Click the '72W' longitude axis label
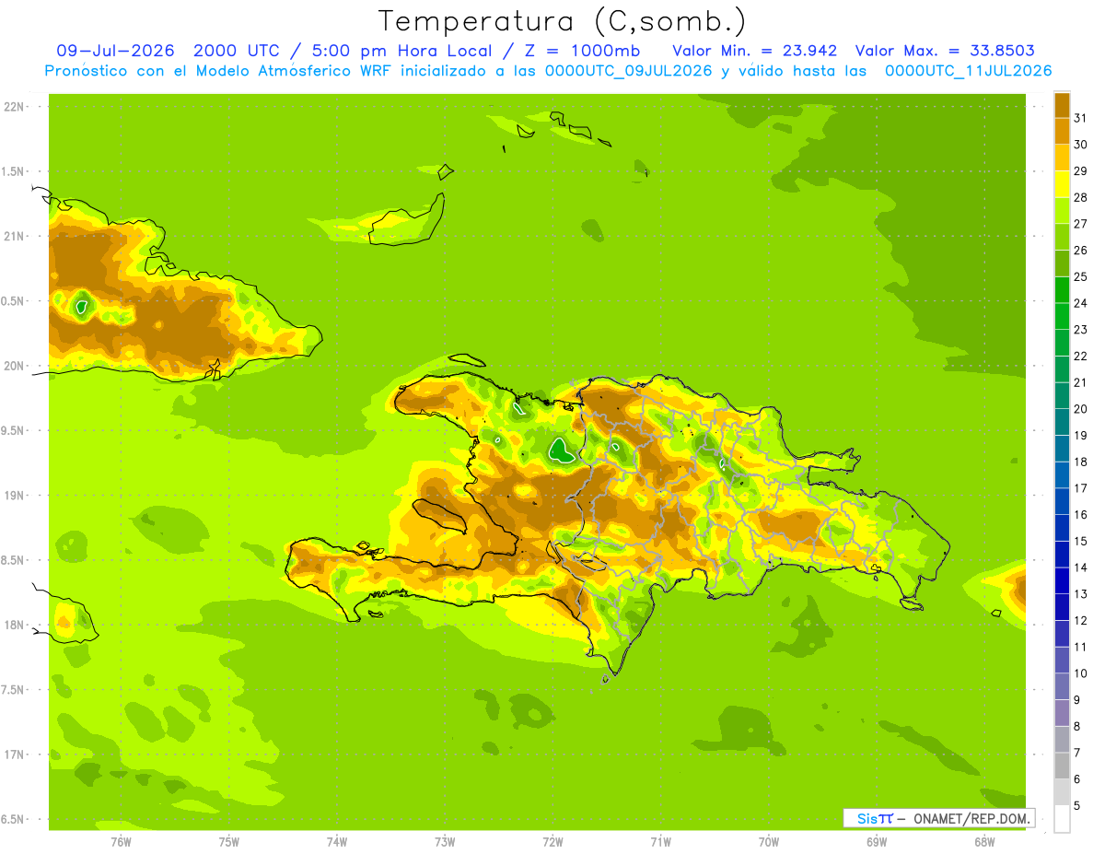This screenshot has width=1105, height=854. [x=552, y=842]
